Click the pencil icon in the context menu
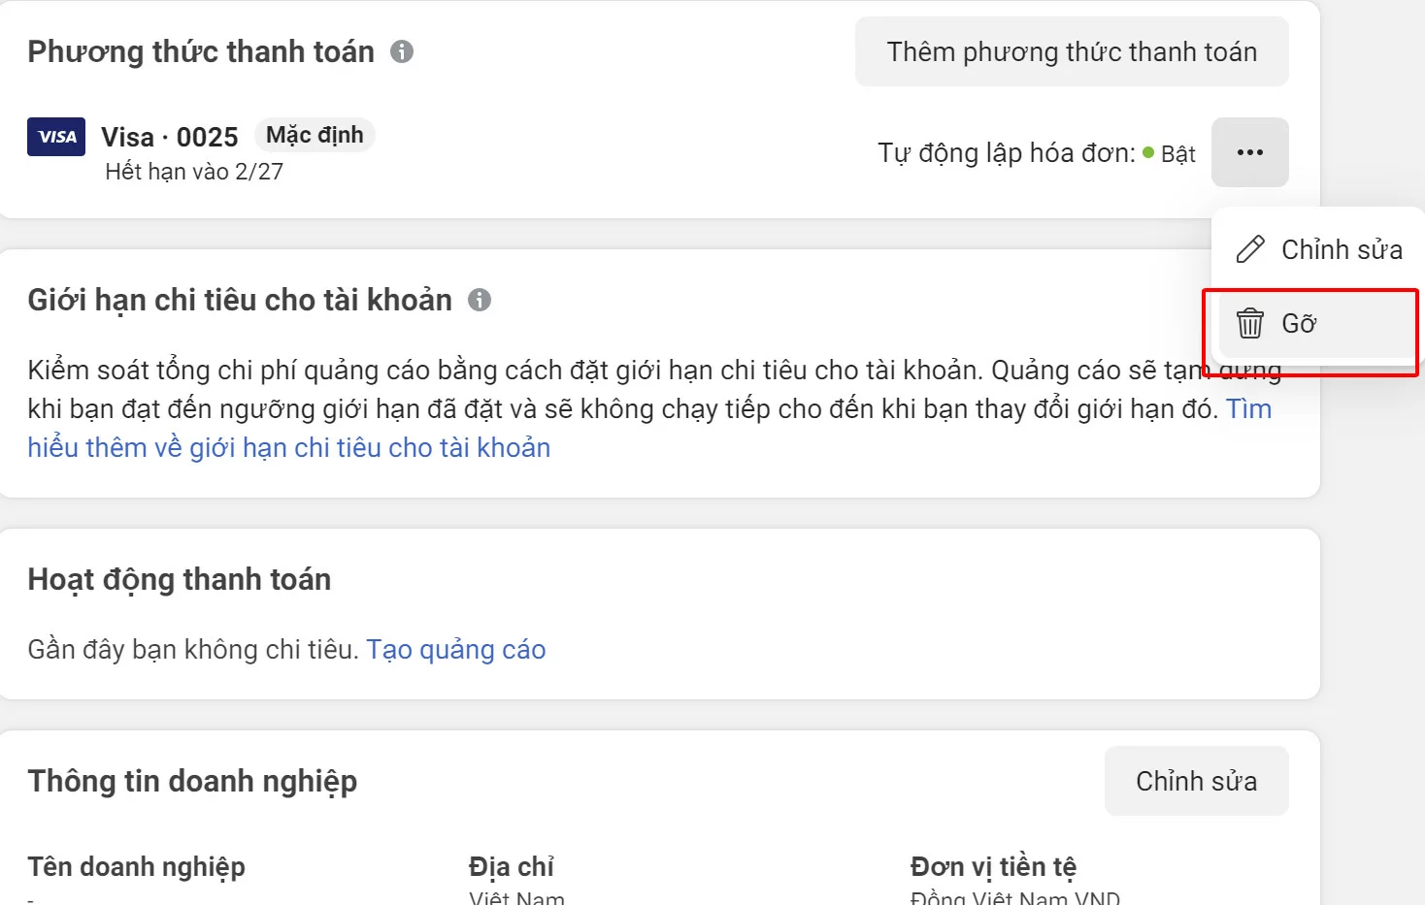Image resolution: width=1425 pixels, height=905 pixels. [x=1250, y=248]
